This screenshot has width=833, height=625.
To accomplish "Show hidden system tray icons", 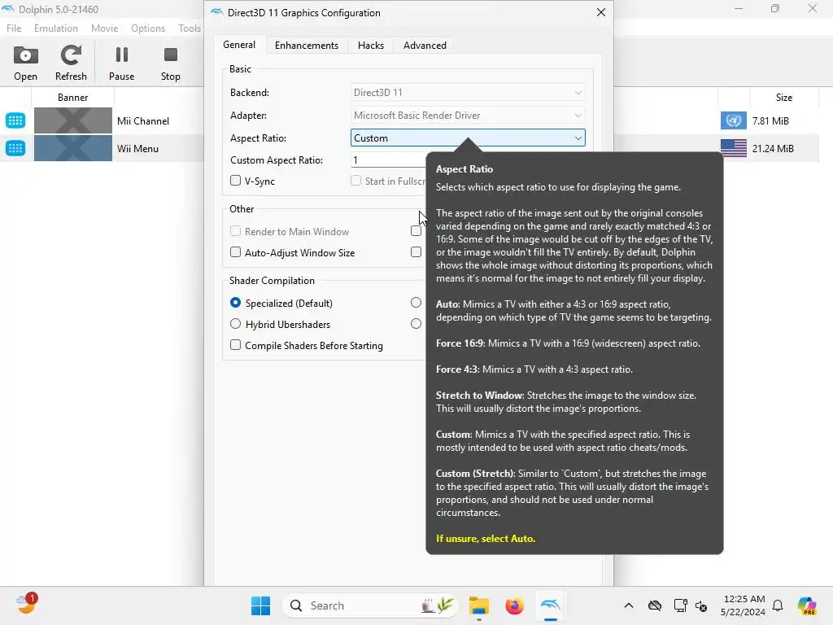I will tap(629, 605).
